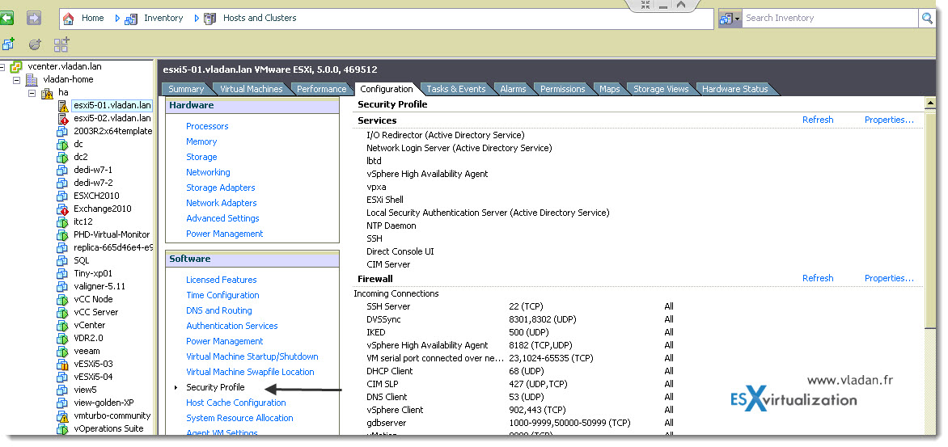The width and height of the screenshot is (948, 447).
Task: Open the Tasks & Events tab
Action: coord(456,89)
